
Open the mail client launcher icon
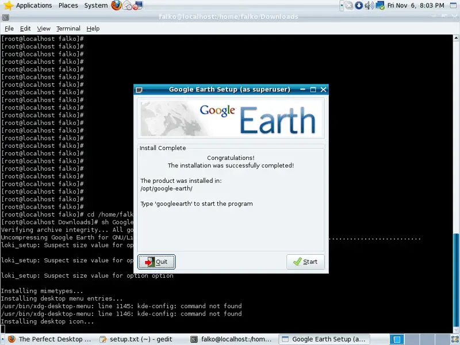[x=127, y=5]
